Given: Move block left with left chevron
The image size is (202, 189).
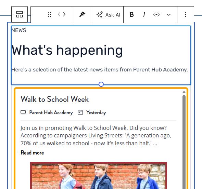Looking at the screenshot, I should tap(59, 14).
